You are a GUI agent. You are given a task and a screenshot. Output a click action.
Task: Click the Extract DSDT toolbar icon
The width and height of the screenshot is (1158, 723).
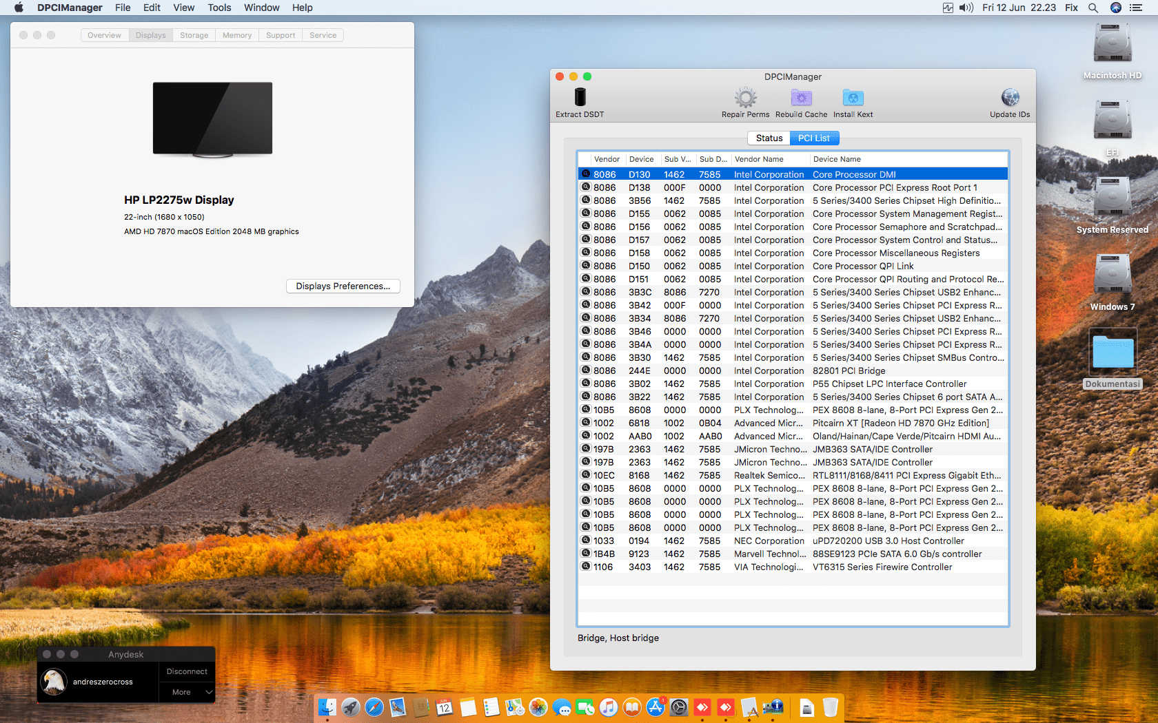click(580, 98)
